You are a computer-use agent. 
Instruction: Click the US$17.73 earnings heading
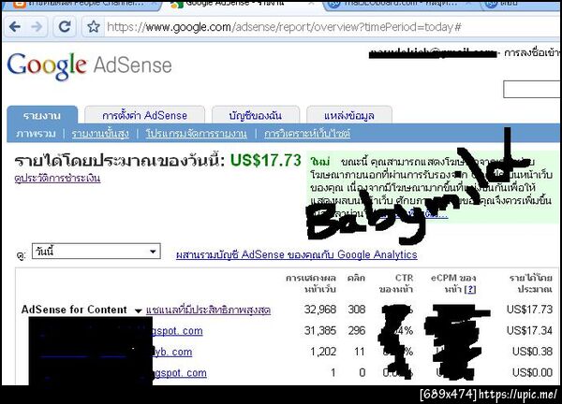tap(266, 160)
